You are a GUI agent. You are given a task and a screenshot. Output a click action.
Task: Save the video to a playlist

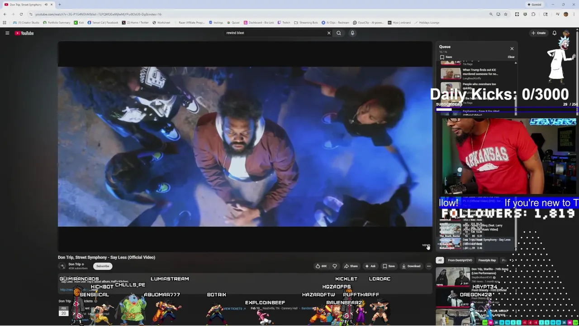(x=389, y=266)
